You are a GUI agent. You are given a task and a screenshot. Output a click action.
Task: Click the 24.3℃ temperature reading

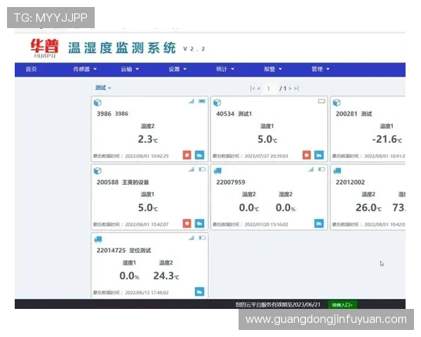(166, 276)
